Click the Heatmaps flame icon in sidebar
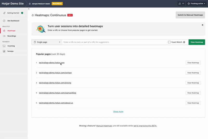The height and width of the screenshot is (139, 208). coord(4,31)
